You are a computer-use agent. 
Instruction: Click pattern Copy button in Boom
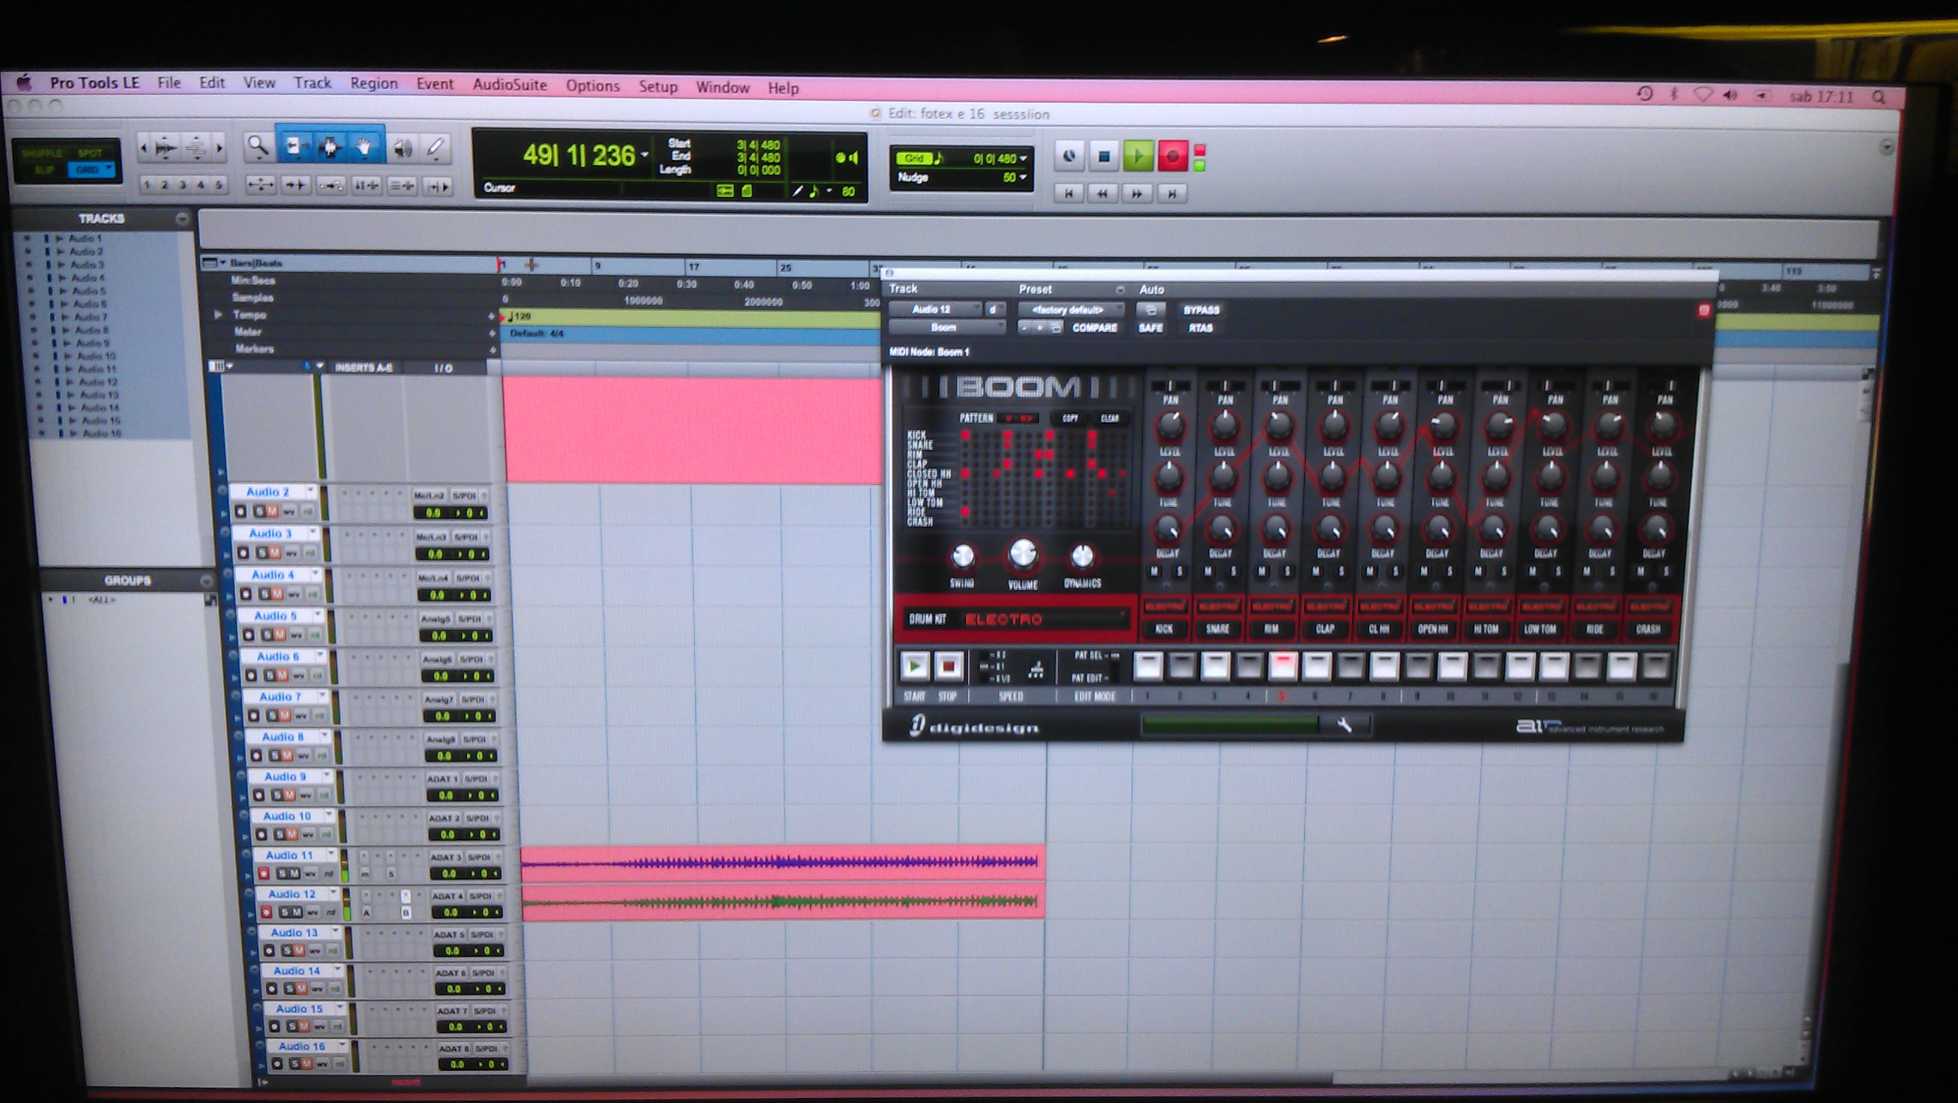pos(1070,418)
